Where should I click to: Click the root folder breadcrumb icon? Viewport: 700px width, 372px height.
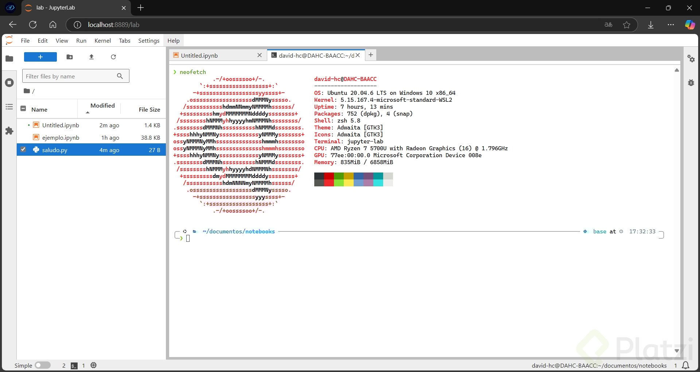tap(27, 91)
